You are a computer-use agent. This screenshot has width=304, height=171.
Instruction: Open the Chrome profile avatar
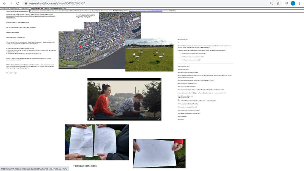tap(293, 3)
